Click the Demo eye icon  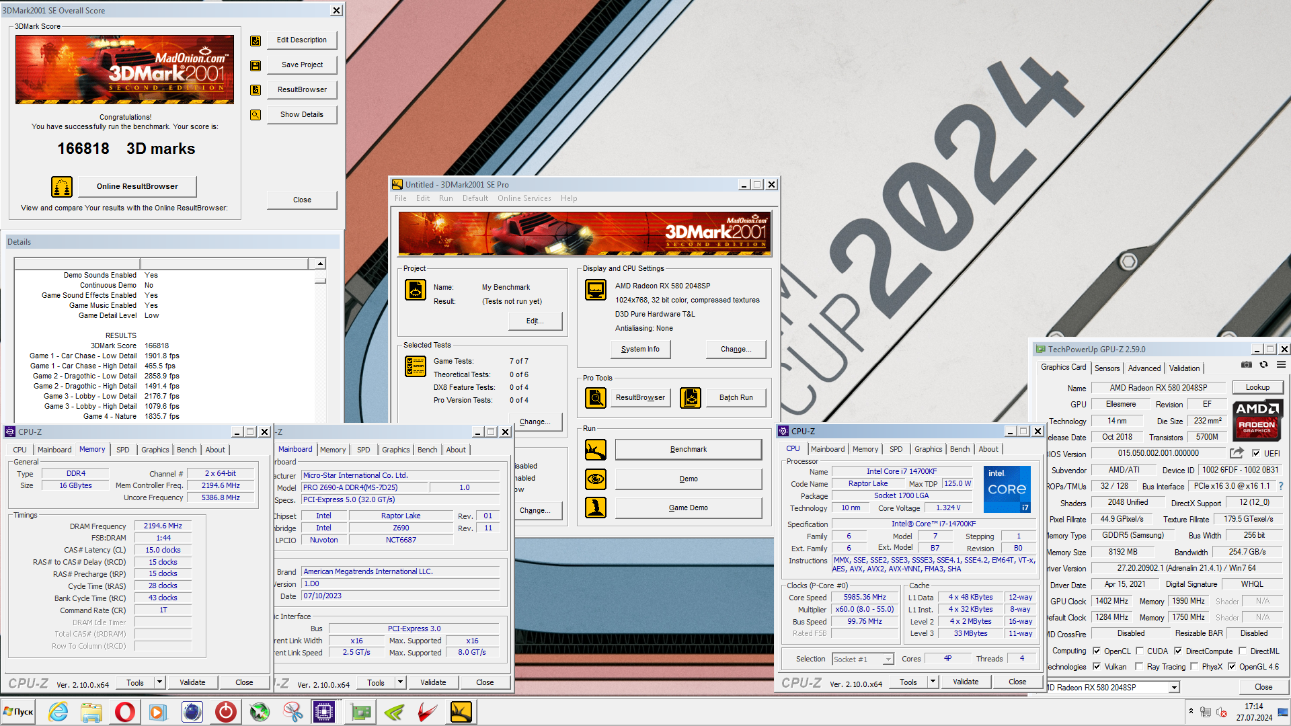pos(596,479)
